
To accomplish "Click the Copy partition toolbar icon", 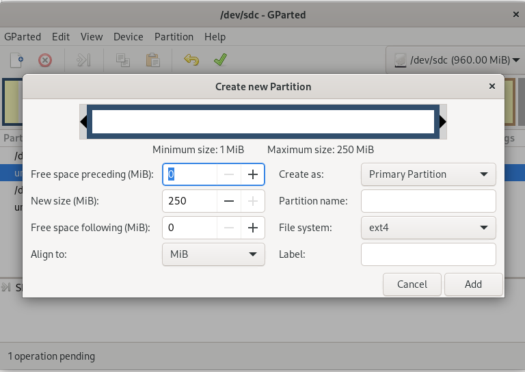I will (123, 60).
